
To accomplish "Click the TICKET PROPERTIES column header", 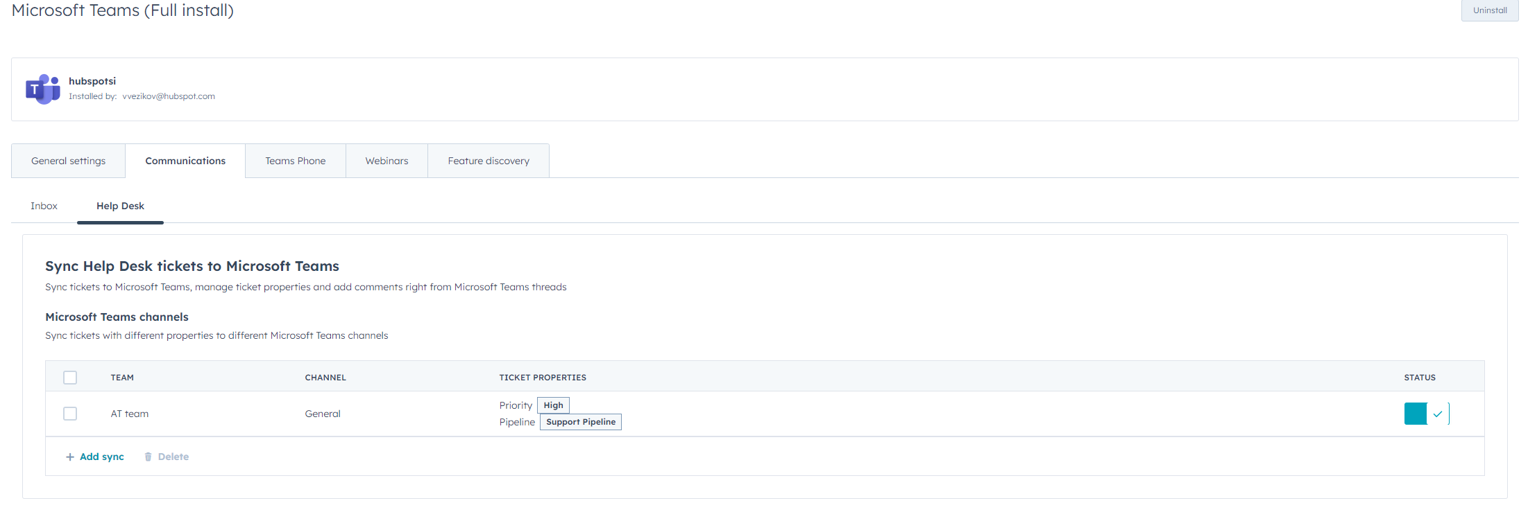I will pos(543,378).
